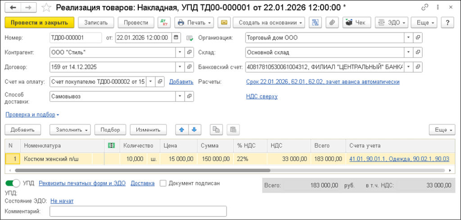Move table row up with arrow
The width and height of the screenshot is (461, 220).
click(181, 130)
